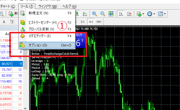The image size is (180, 110).
Task: Switch chart to the W1 timeframe
Action: (x=91, y=22)
